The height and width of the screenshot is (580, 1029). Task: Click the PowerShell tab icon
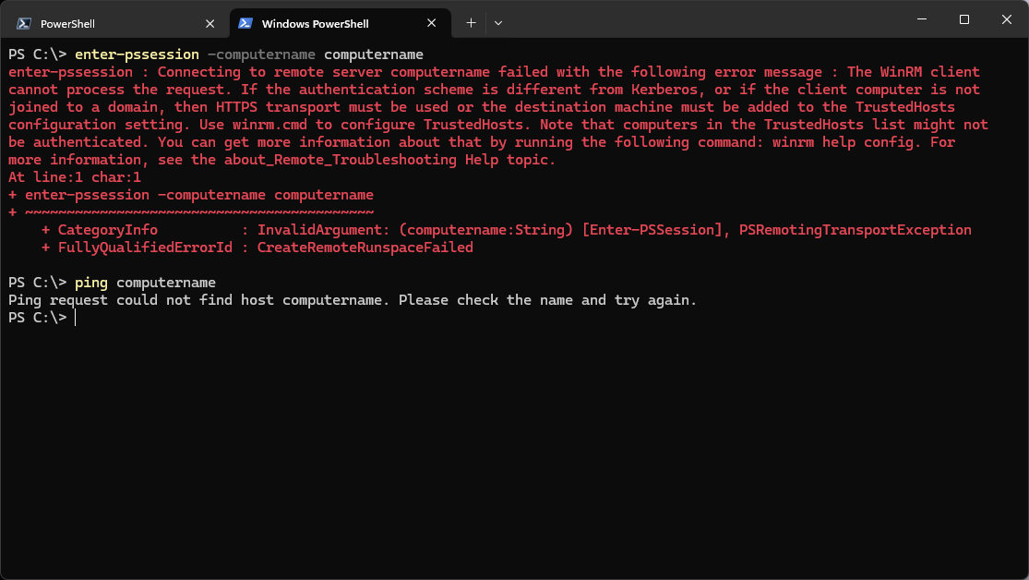[24, 24]
